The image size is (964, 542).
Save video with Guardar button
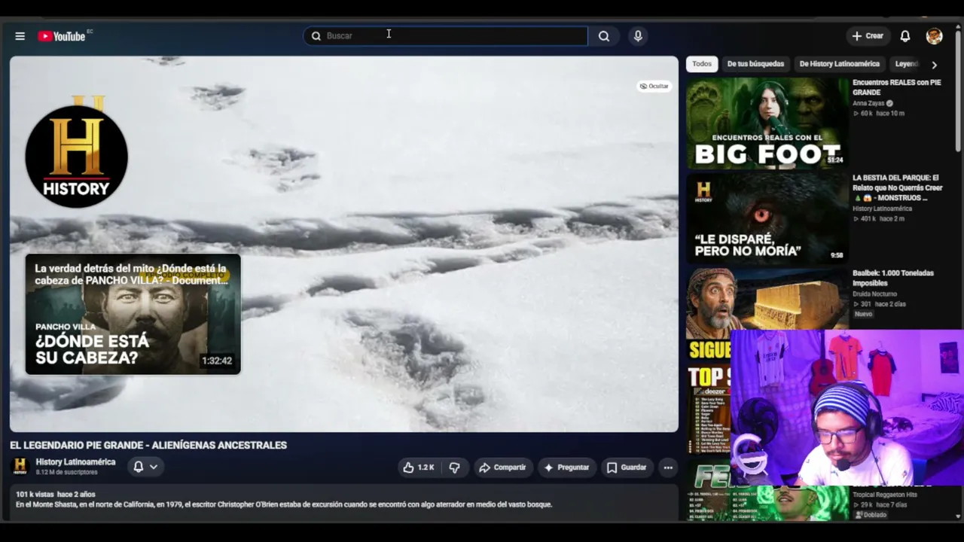[x=627, y=467]
